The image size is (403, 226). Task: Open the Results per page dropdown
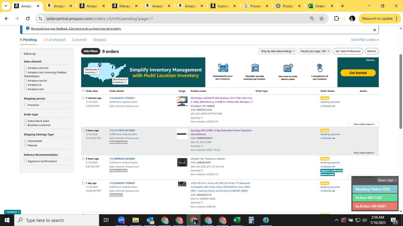click(315, 51)
